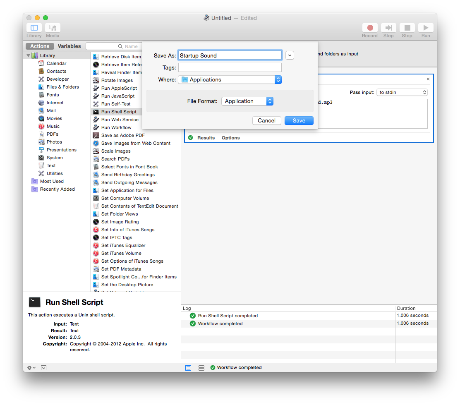Screen dimensions: 460x405
Task: Open the Media browser icon
Action: (x=53, y=28)
